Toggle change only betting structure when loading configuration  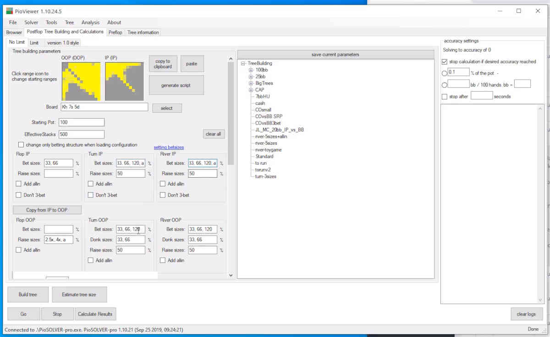(x=21, y=144)
